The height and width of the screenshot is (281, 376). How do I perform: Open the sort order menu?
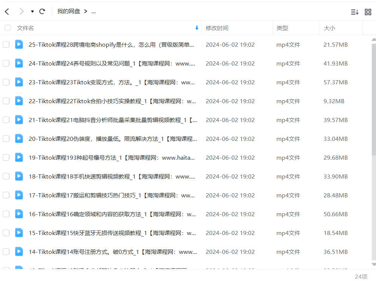click(354, 12)
